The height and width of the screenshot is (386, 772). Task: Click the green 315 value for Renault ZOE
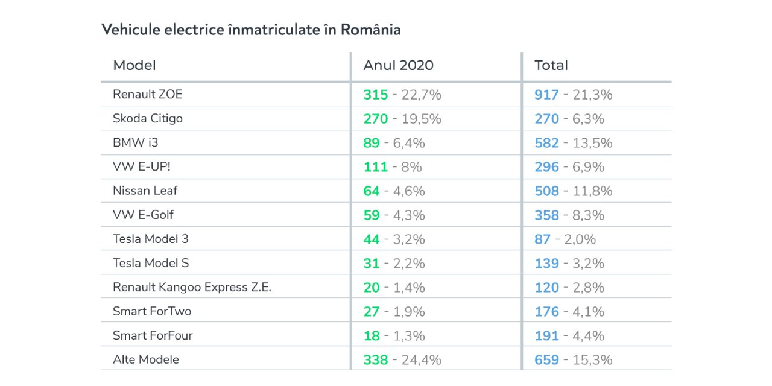(375, 95)
